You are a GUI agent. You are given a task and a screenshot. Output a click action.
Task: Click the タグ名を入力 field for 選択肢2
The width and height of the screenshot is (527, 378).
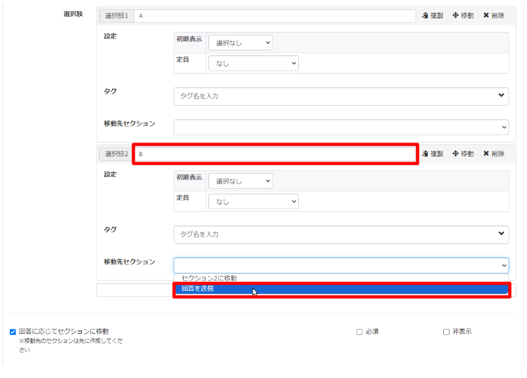tap(341, 235)
